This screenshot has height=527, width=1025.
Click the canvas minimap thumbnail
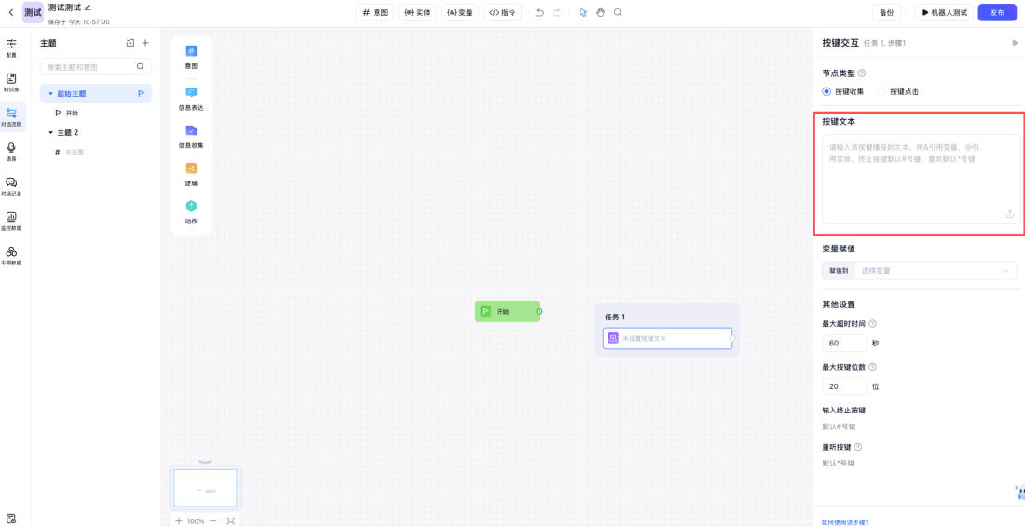click(205, 488)
